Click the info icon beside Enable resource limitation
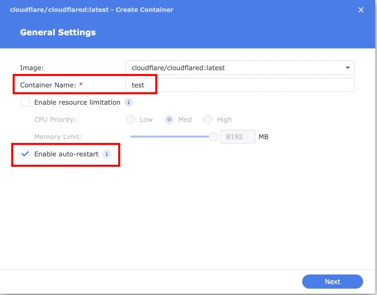This screenshot has width=377, height=295. 128,102
